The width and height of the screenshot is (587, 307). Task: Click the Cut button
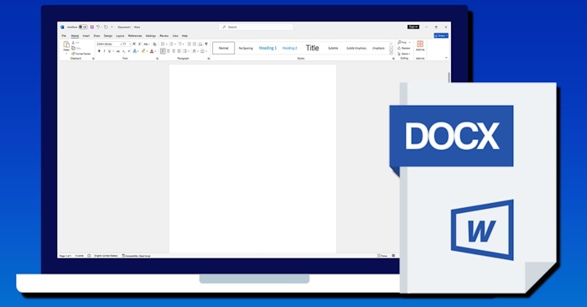(75, 43)
